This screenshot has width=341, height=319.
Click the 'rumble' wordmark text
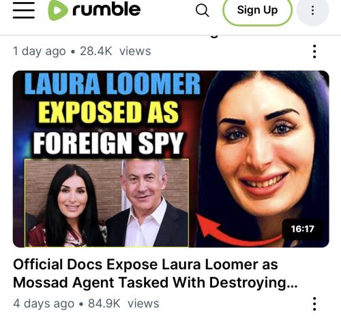pos(106,10)
